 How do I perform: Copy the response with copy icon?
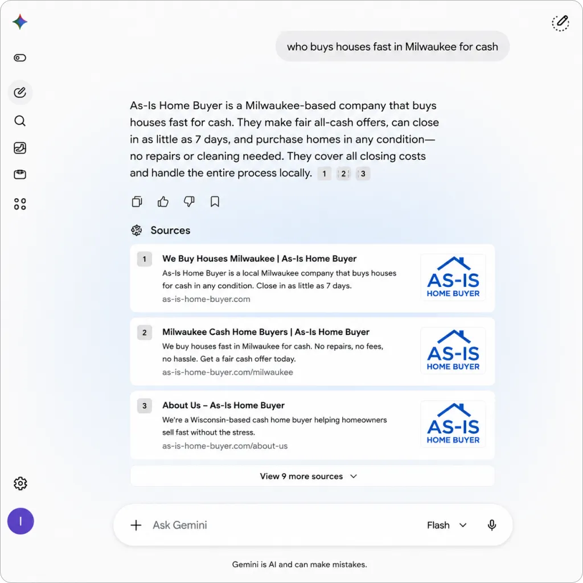pyautogui.click(x=137, y=202)
